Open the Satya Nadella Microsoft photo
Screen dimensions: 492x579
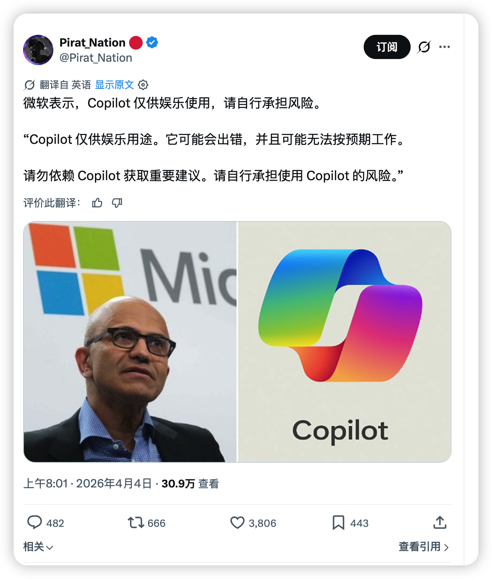tap(130, 342)
